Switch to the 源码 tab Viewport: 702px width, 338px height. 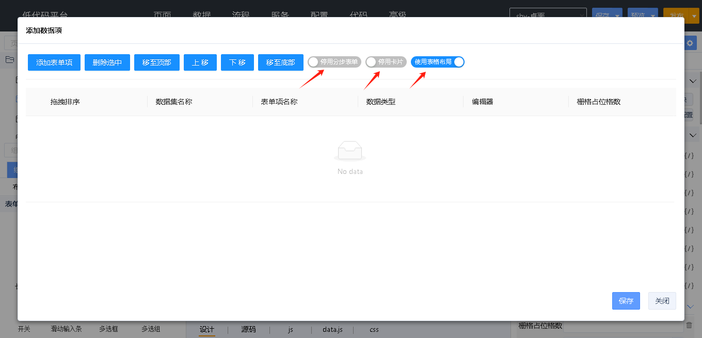tap(249, 329)
